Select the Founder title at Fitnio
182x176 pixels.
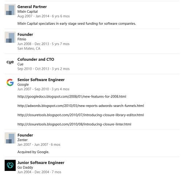point(25,35)
